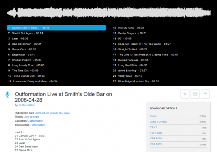Click the Flag item icon
217x152 pixels.
pyautogui.click(x=205, y=94)
